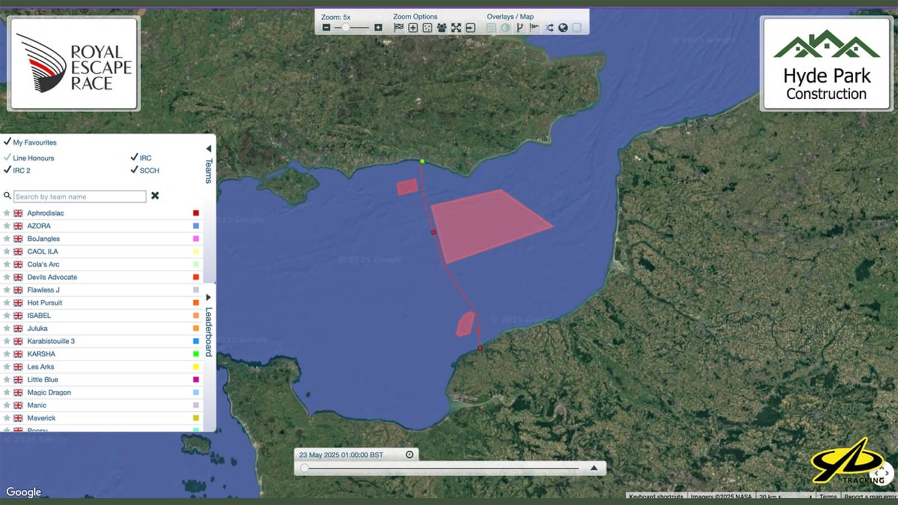Click the shuffle arrows overlay icon
This screenshot has height=505, width=898.
[549, 27]
